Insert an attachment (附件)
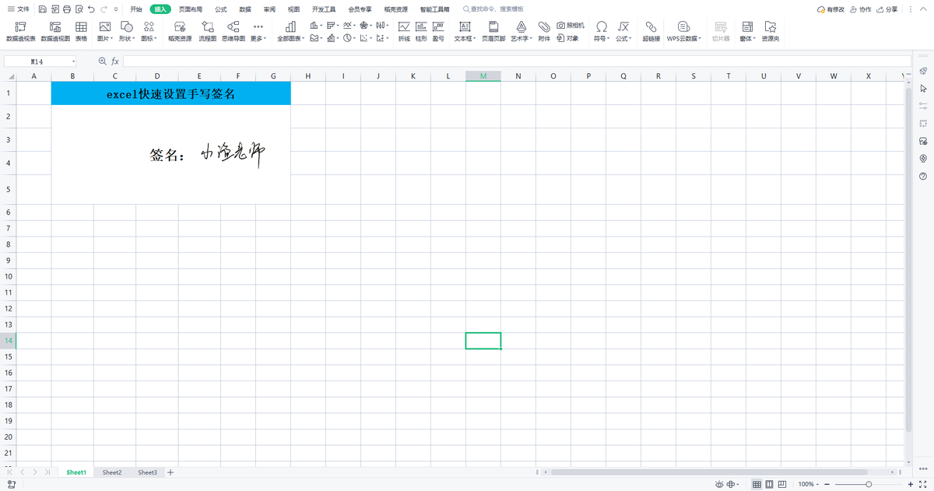 click(x=544, y=31)
